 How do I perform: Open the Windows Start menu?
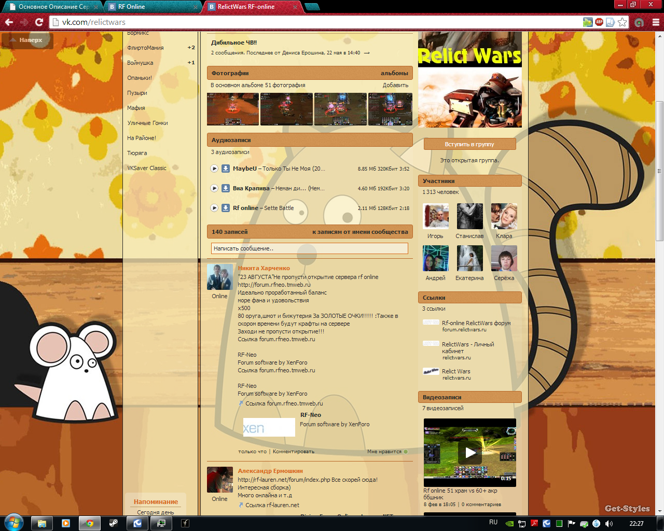pos(13,523)
